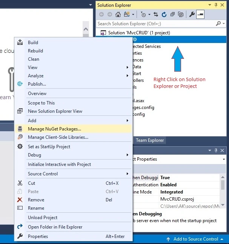Click the gear icon for StartUp Project

tap(20, 146)
